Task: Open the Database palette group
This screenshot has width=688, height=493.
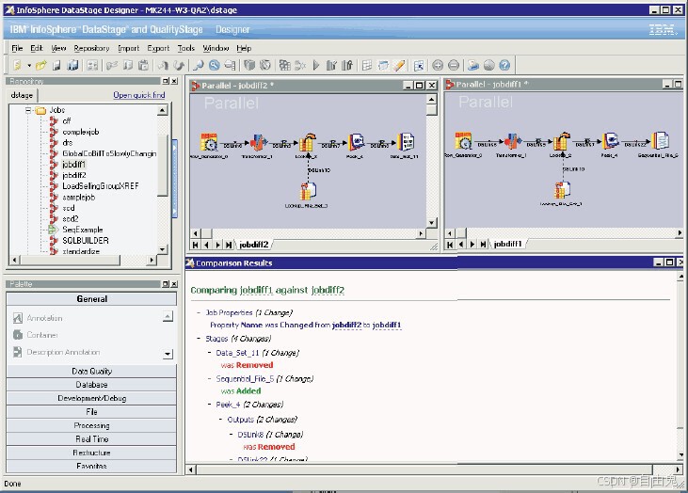Action: pos(91,385)
